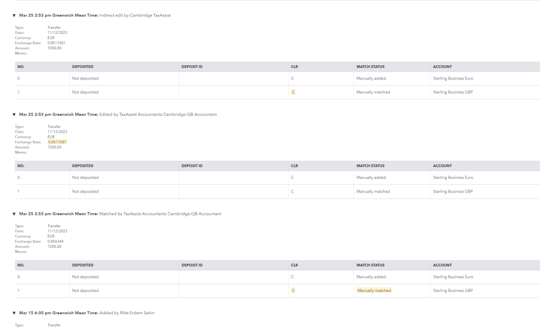Click the CLR column header in third table

click(x=294, y=265)
